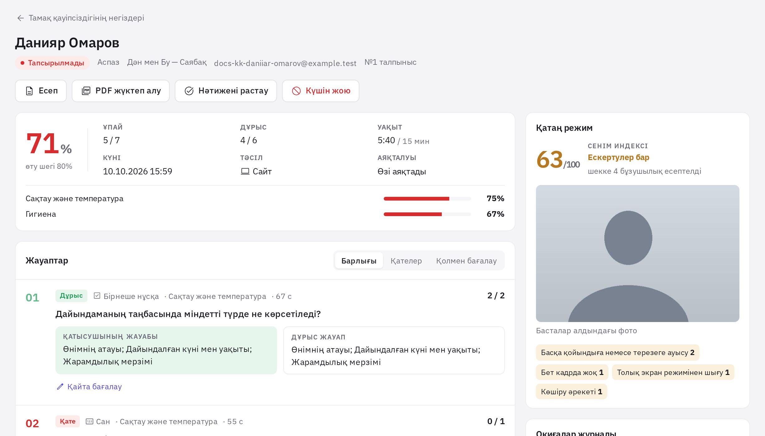Click the red Қате badge on question 02
Screen dimensions: 765x436
tap(68, 421)
